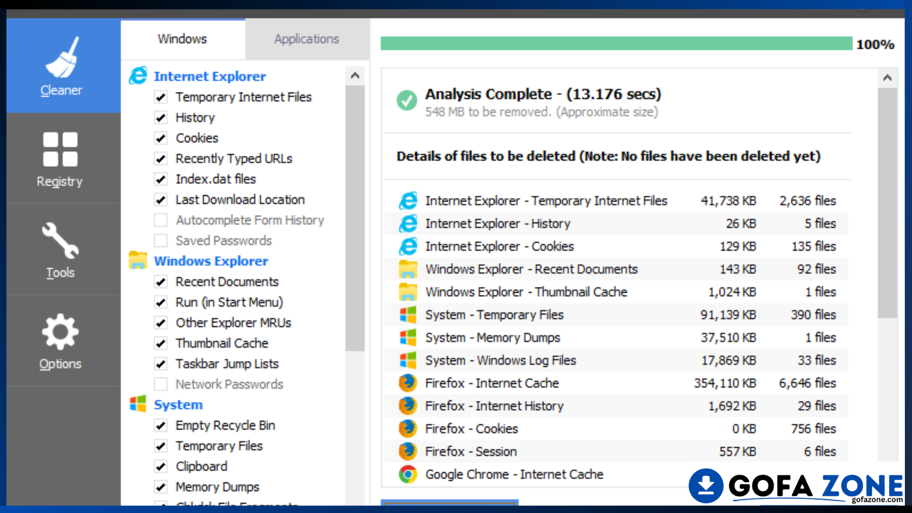The width and height of the screenshot is (912, 513).
Task: Select 'Google Chrome - Internet Cache' result row
Action: pyautogui.click(x=616, y=474)
